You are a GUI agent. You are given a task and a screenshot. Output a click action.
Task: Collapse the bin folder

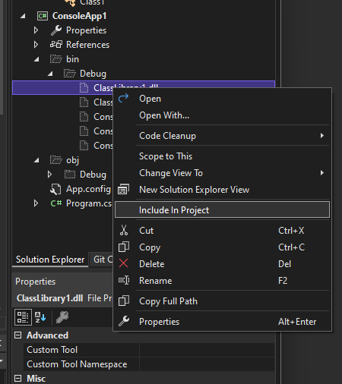36,59
